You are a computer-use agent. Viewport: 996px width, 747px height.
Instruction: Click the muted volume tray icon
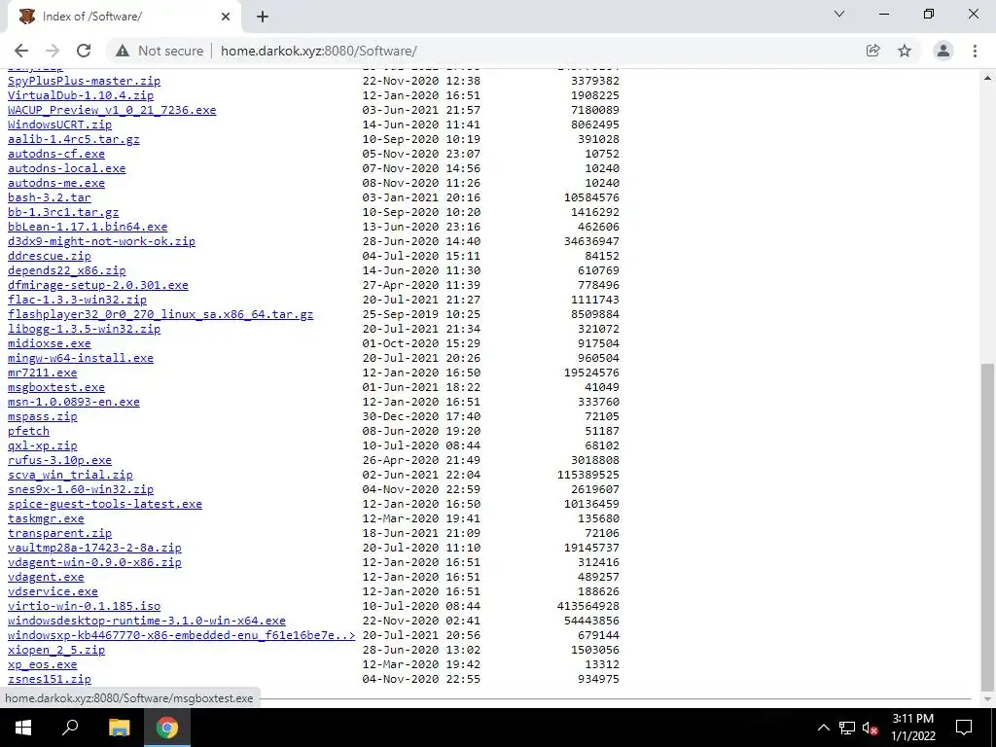point(870,728)
